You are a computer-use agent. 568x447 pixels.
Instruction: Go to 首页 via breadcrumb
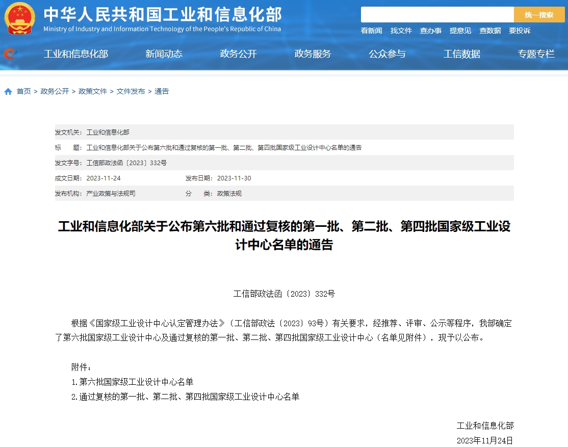[x=24, y=91]
